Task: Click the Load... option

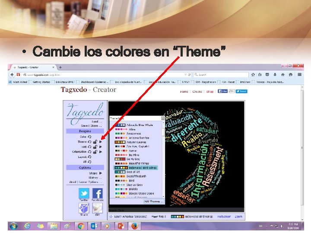Action: [x=97, y=121]
